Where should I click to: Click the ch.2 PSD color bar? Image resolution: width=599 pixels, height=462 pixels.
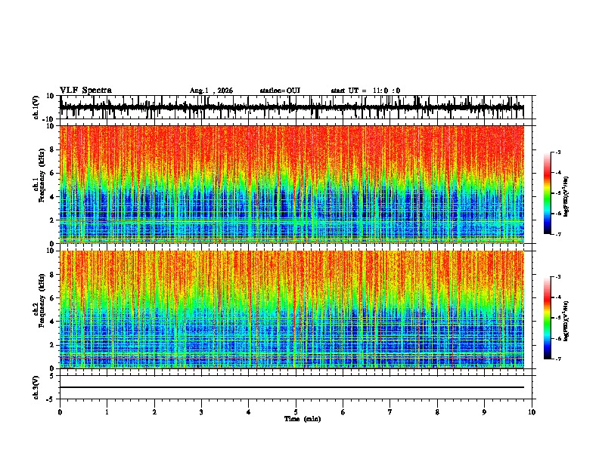coord(548,318)
